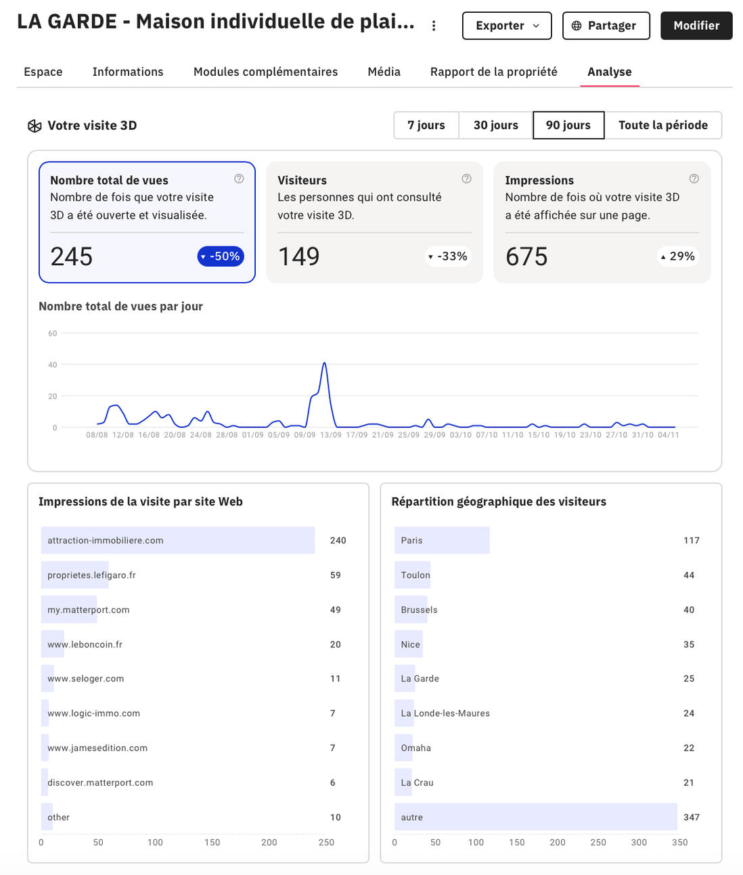
Task: Click the globe icon on Partager
Action: [x=577, y=26]
